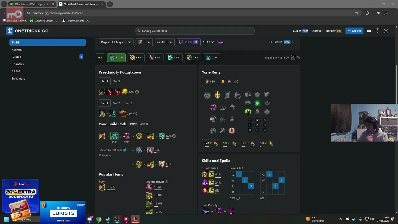Open Google Chrome from the taskbar
Screen dimensions: 398x224
(99, 219)
